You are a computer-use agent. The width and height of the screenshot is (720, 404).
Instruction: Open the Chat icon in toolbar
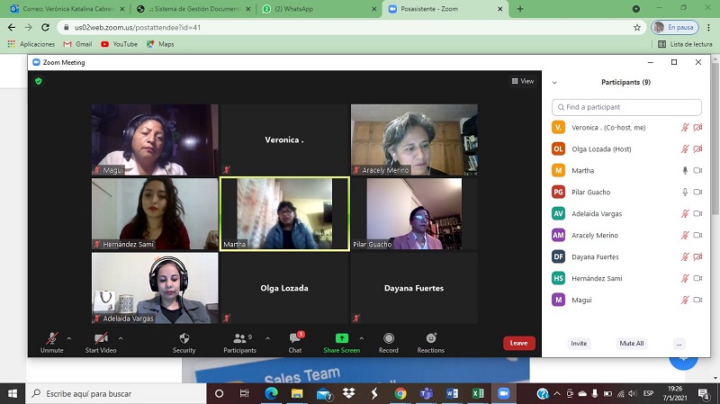coord(294,339)
